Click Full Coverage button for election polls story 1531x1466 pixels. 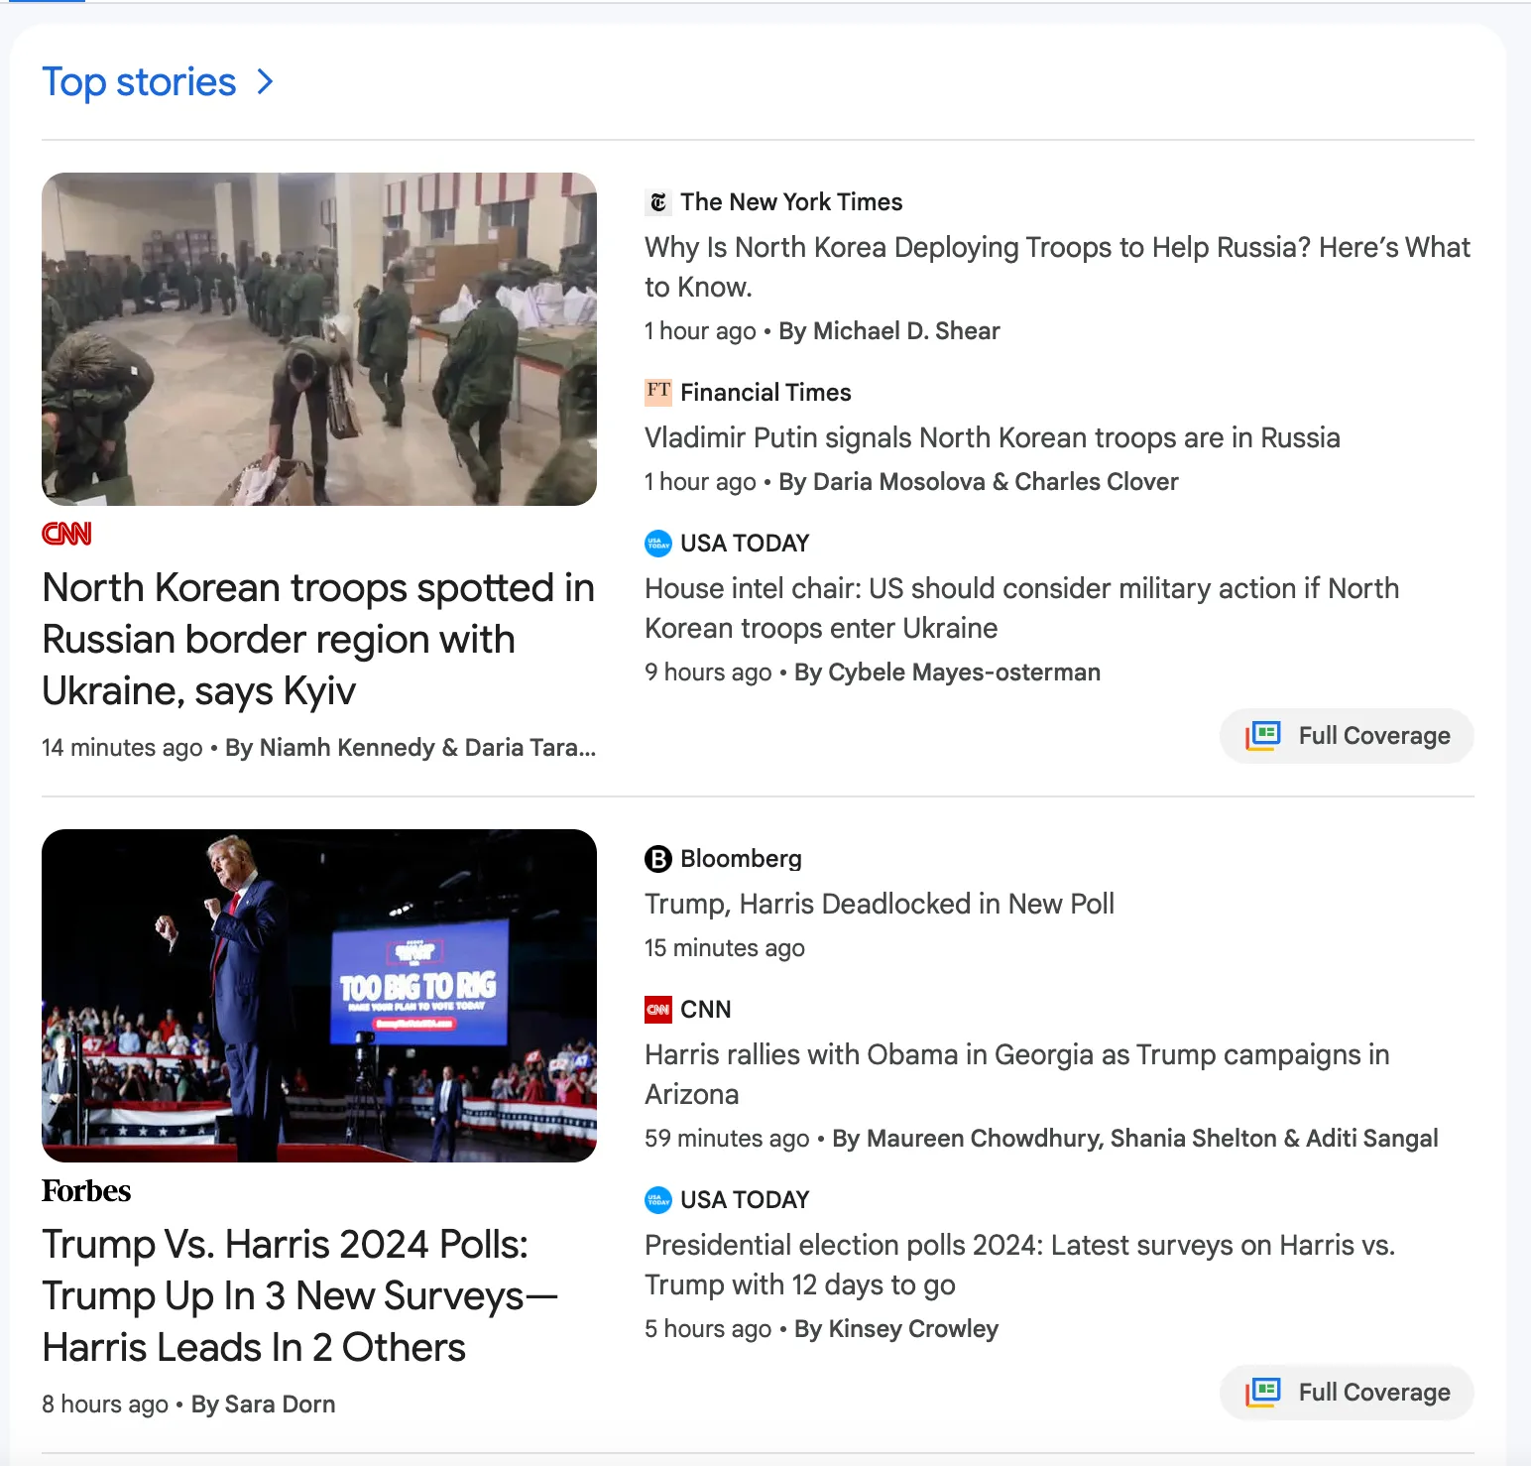tap(1347, 1393)
